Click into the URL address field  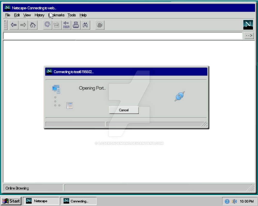point(123,36)
